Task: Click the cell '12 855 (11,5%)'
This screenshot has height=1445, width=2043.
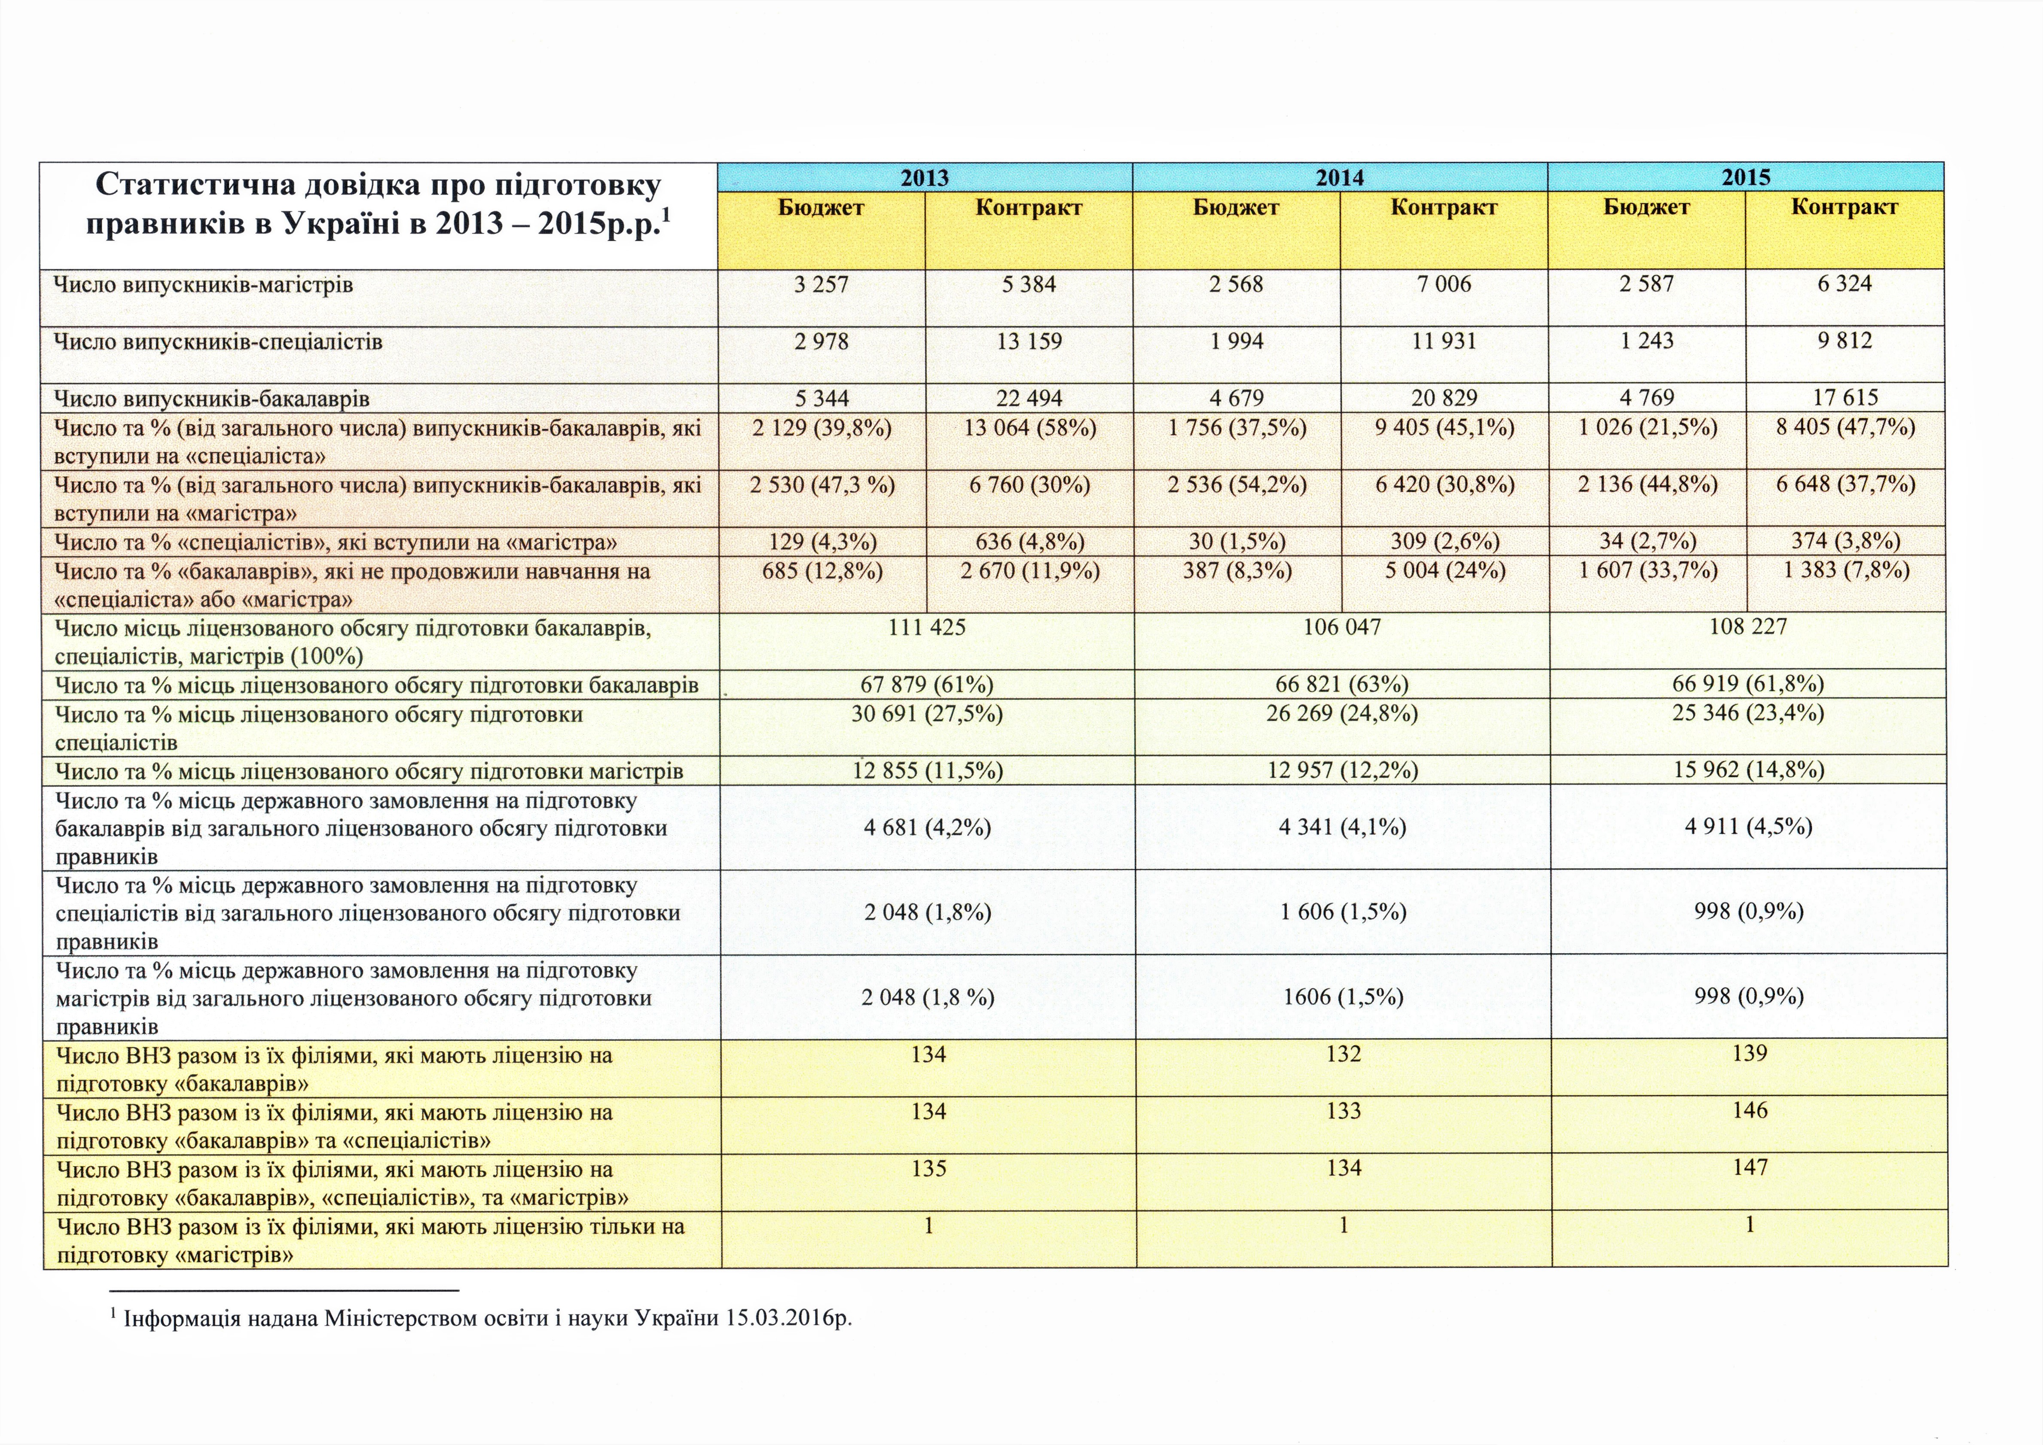Action: pyautogui.click(x=927, y=771)
